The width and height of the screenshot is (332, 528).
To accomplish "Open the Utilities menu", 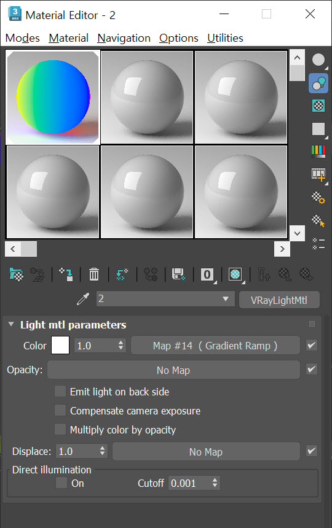I will click(x=225, y=38).
